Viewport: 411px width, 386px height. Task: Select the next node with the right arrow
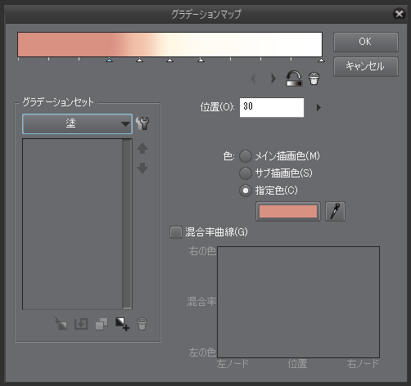click(273, 79)
